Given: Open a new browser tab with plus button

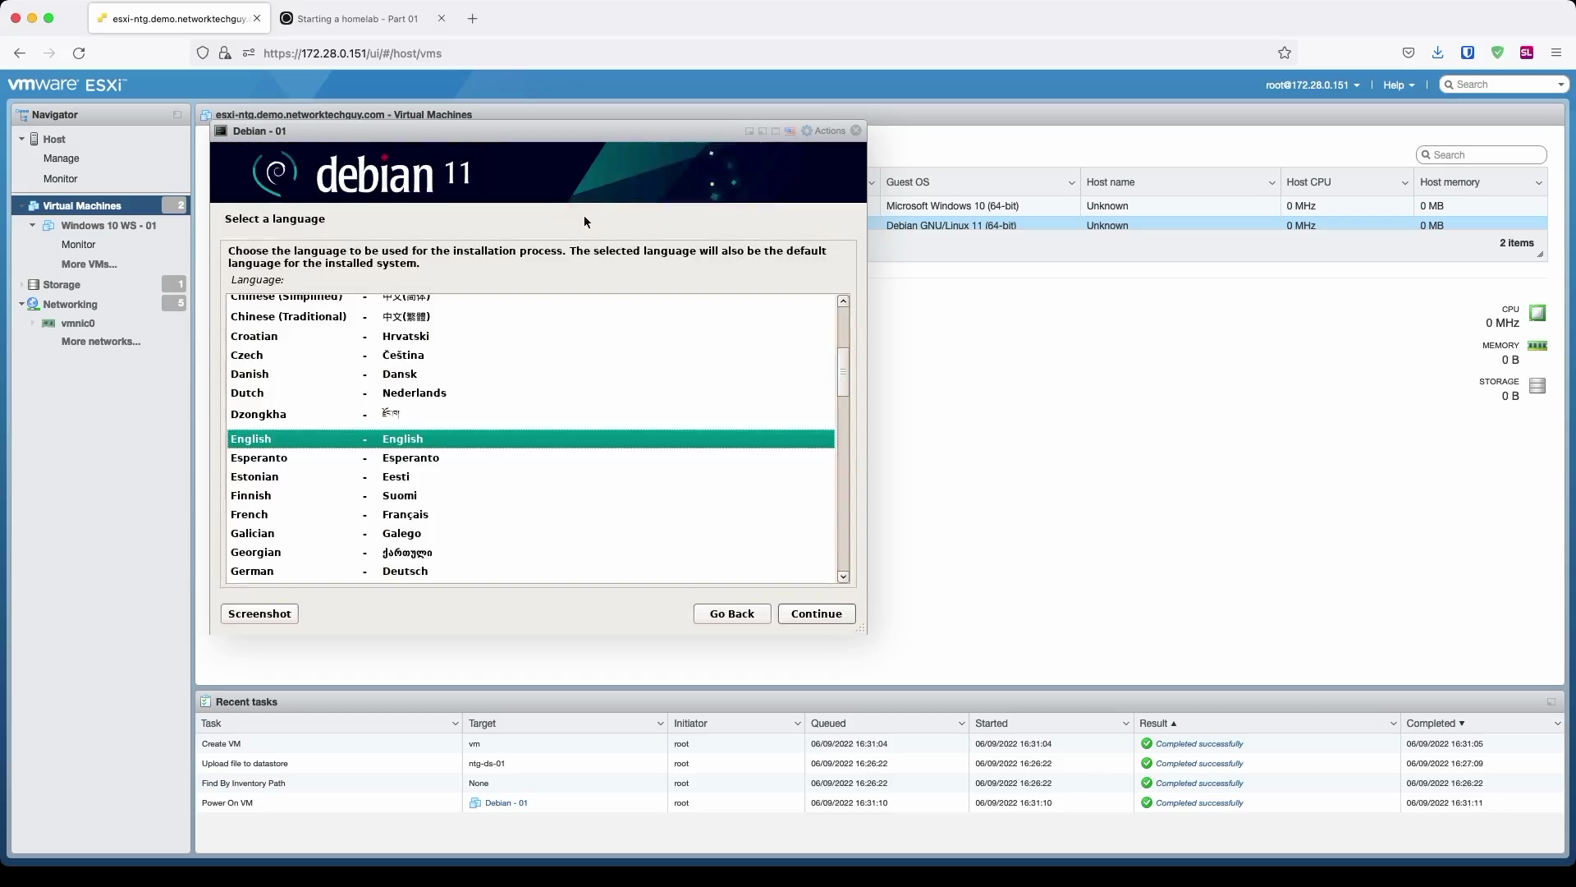Looking at the screenshot, I should point(472,18).
